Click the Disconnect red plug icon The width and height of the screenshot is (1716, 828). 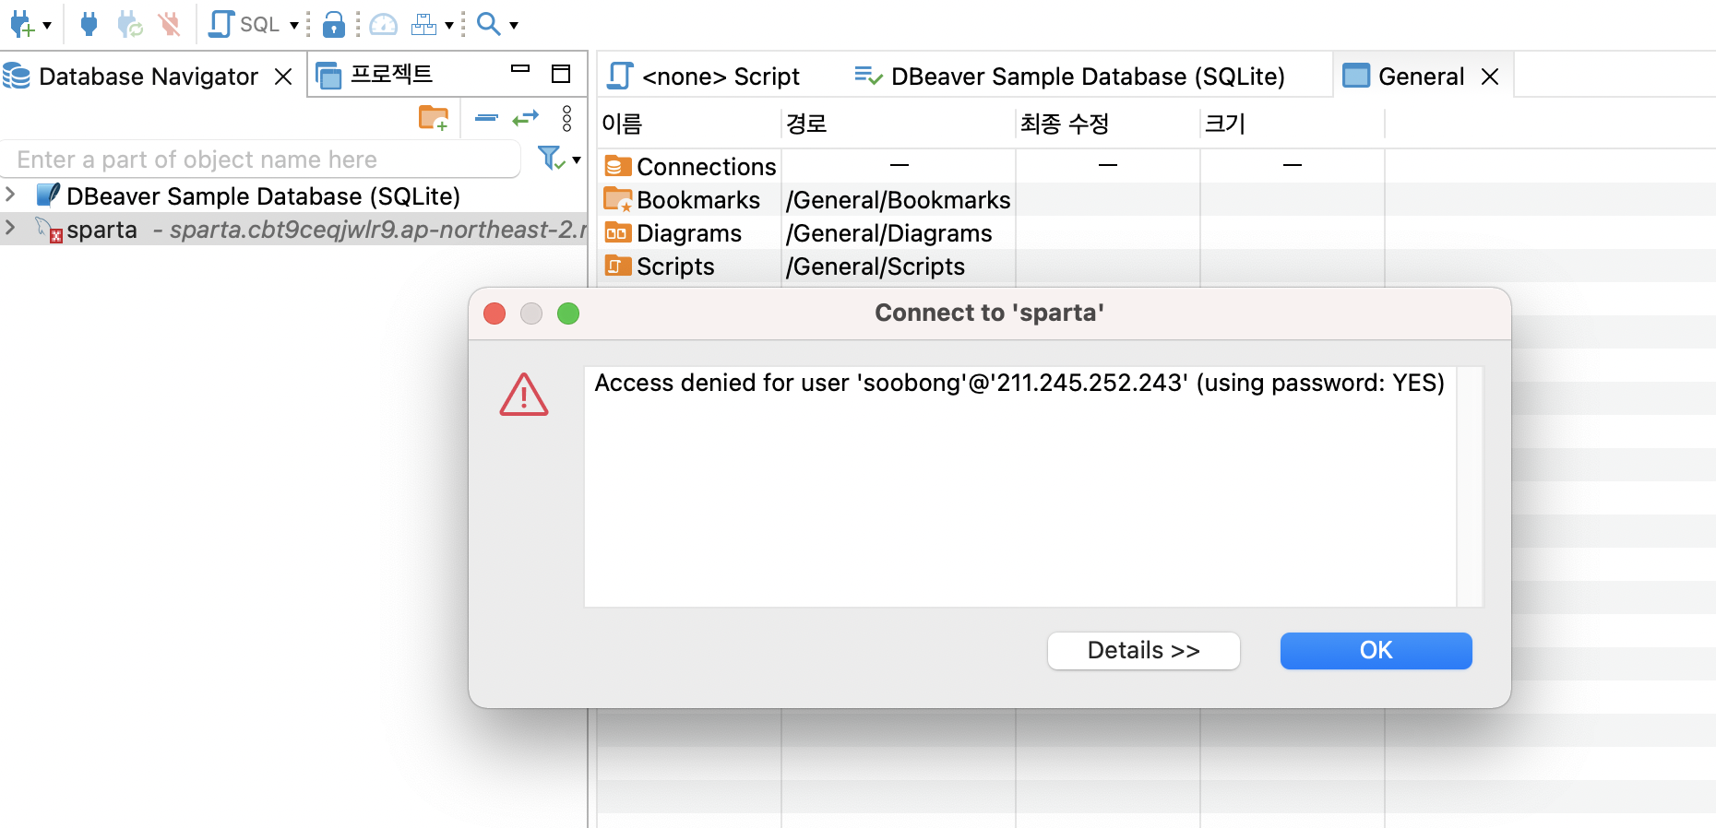[x=169, y=24]
